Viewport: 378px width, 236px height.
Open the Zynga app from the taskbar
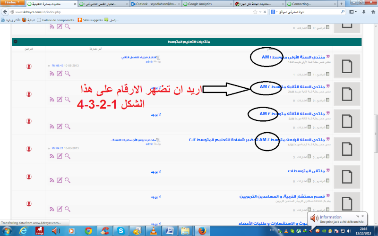[x=39, y=231]
